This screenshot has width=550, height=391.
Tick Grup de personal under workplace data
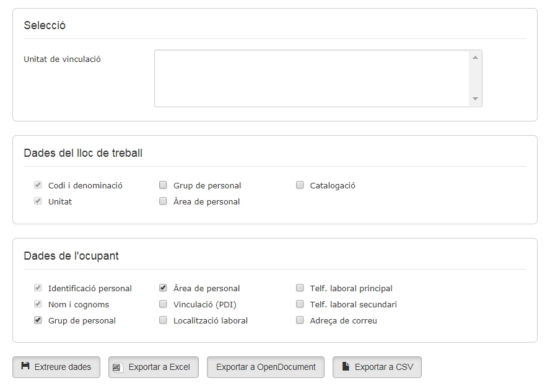[163, 185]
